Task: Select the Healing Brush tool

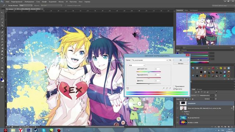Action: pos(2,32)
